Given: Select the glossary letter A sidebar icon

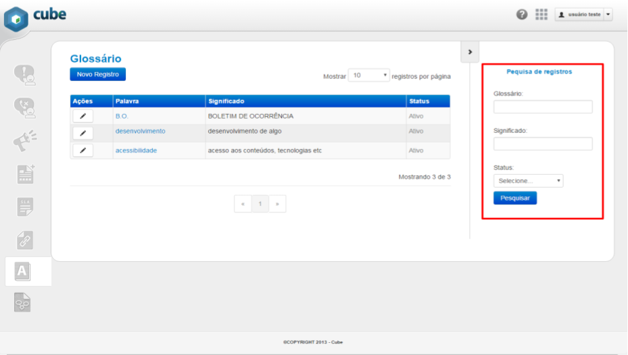Looking at the screenshot, I should [x=22, y=271].
